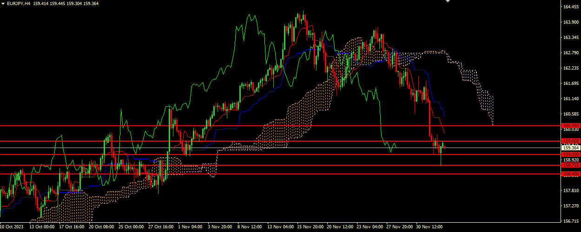Select the 158.400 red price level label
This screenshot has width=581, height=232.
pyautogui.click(x=570, y=174)
